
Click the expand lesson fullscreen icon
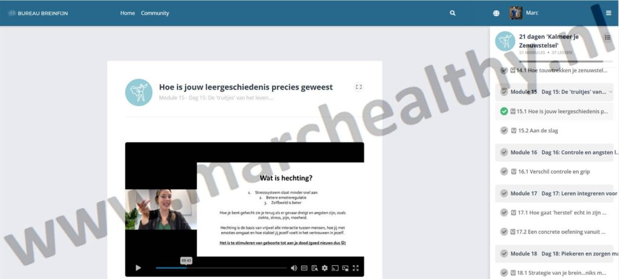tap(358, 87)
